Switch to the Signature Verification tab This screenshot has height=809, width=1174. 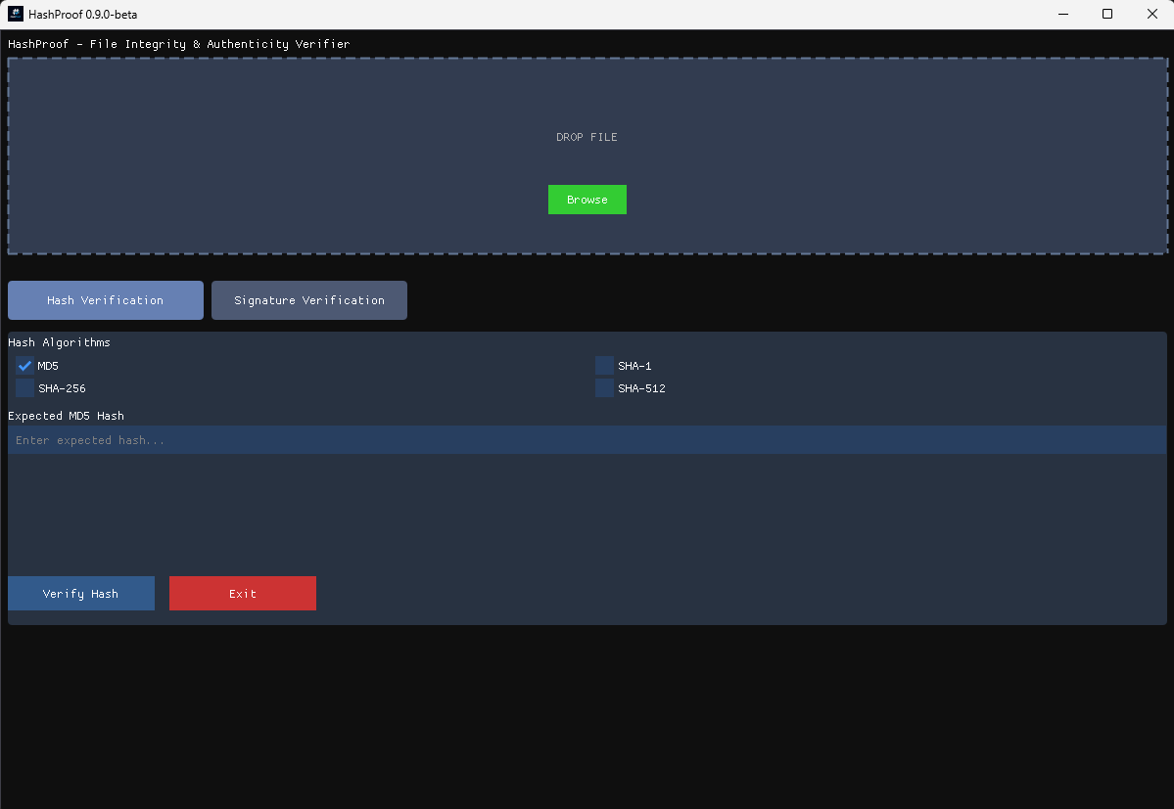point(308,299)
